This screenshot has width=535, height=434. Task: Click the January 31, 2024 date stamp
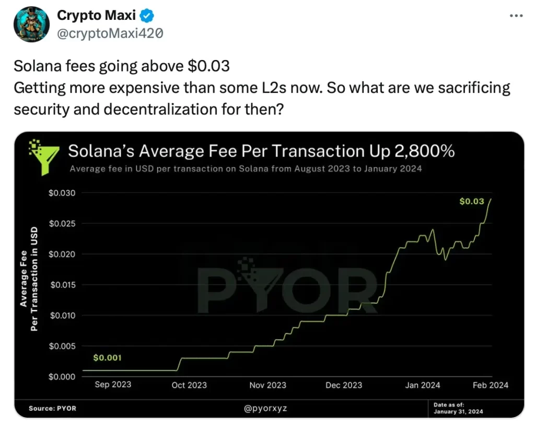(x=458, y=412)
